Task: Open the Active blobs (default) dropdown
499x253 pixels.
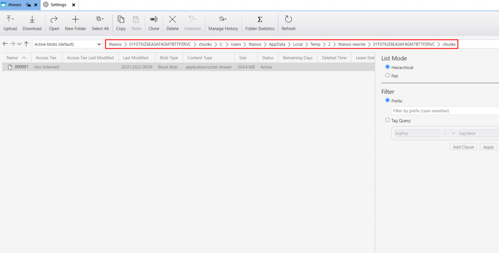Action: coord(67,44)
